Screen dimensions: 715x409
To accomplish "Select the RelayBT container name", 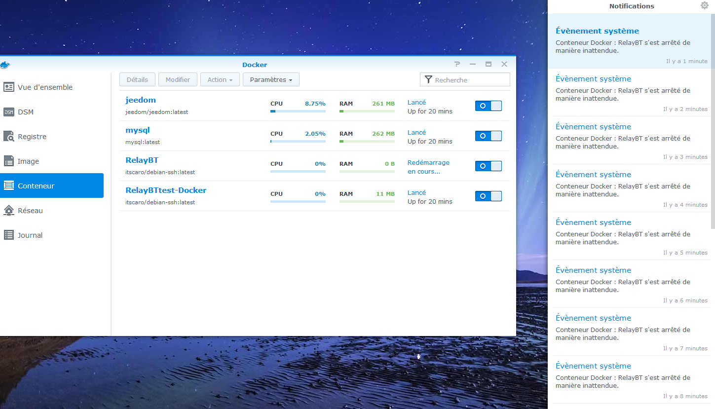I will (142, 160).
